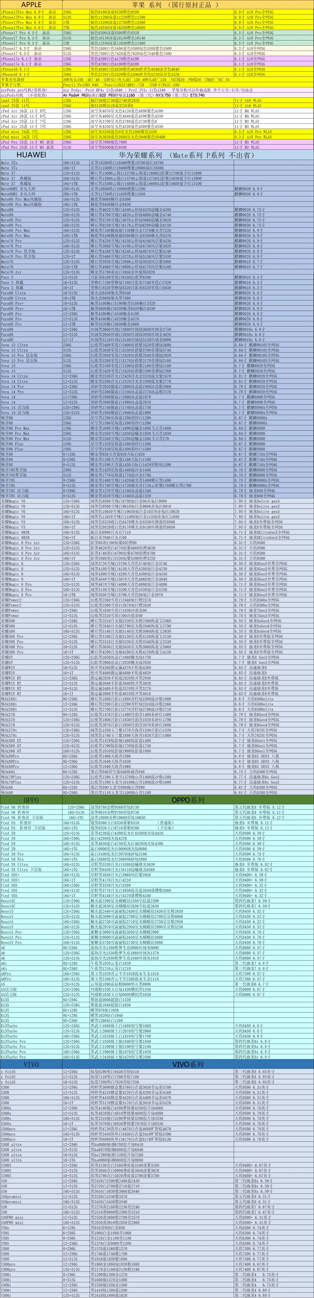This screenshot has width=314, height=1298.
Task: Click the HUAWEI section header cell
Action: pos(31,155)
